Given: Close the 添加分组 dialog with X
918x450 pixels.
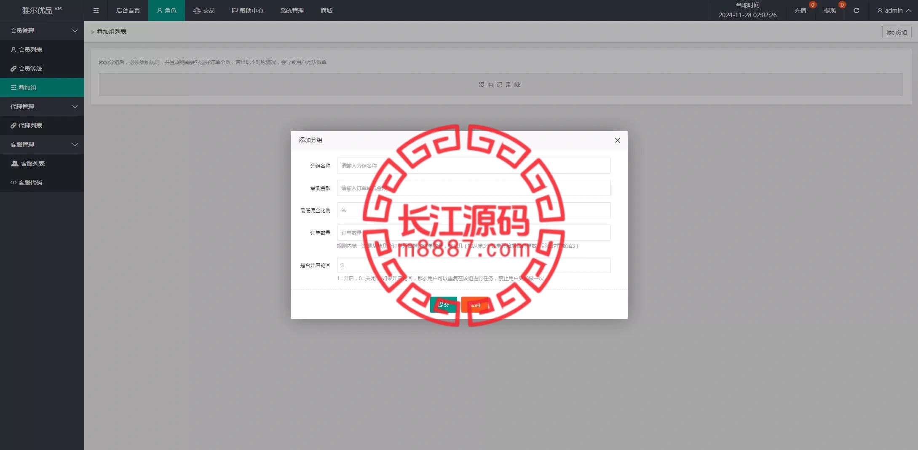Looking at the screenshot, I should [617, 140].
